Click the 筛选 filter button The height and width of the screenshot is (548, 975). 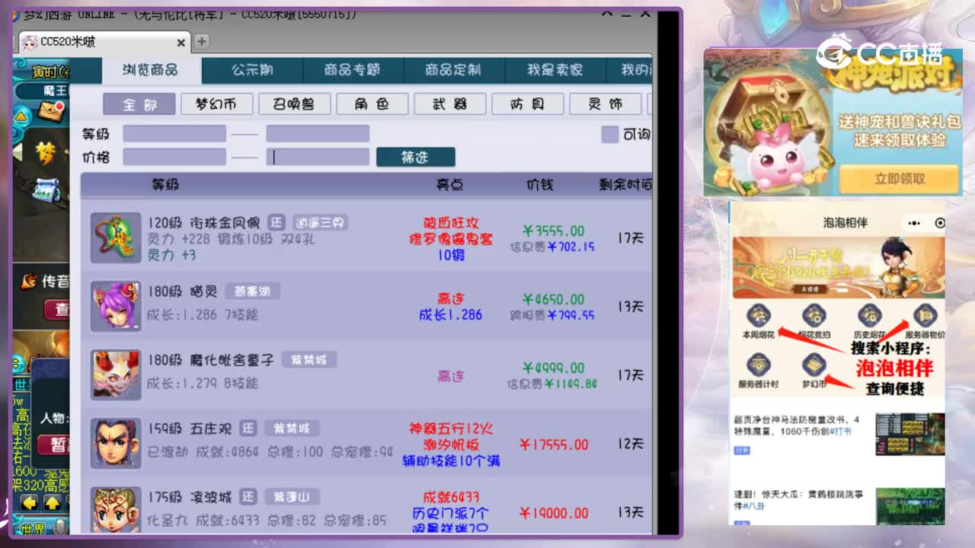point(415,157)
